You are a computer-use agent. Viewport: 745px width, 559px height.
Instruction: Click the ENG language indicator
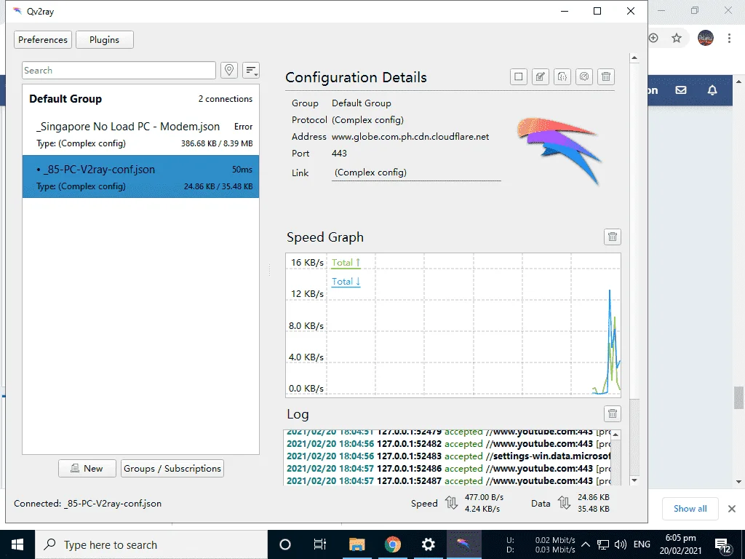[642, 544]
